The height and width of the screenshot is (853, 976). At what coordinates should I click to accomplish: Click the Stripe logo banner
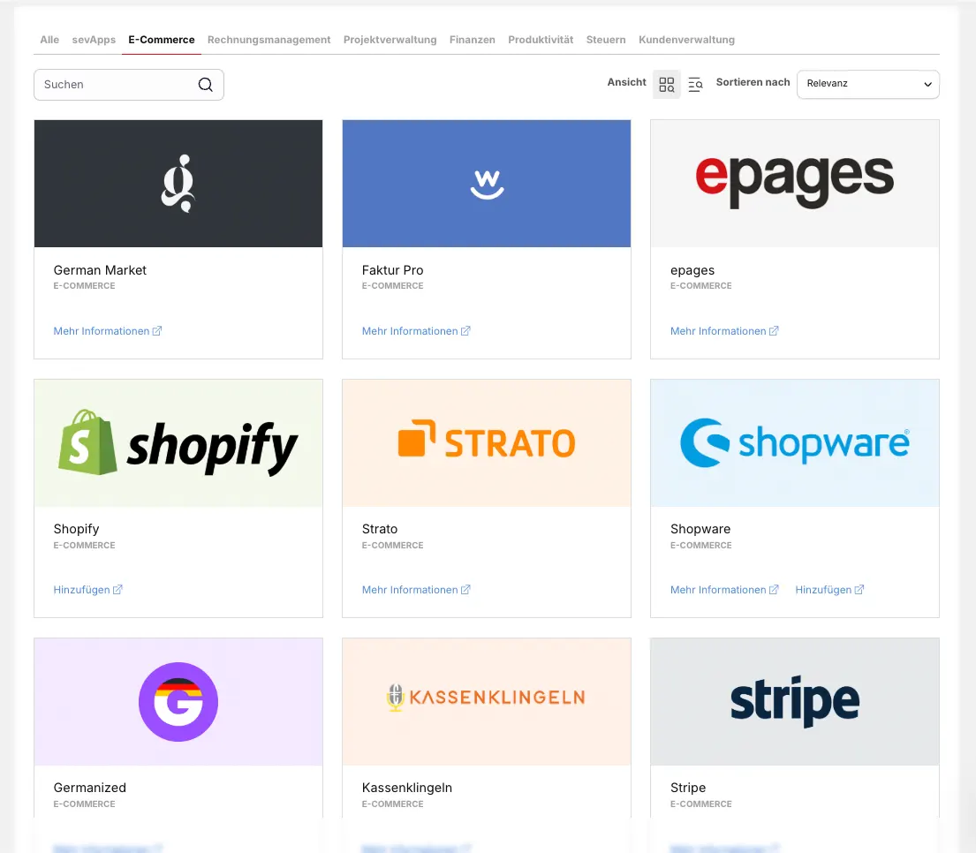coord(794,702)
